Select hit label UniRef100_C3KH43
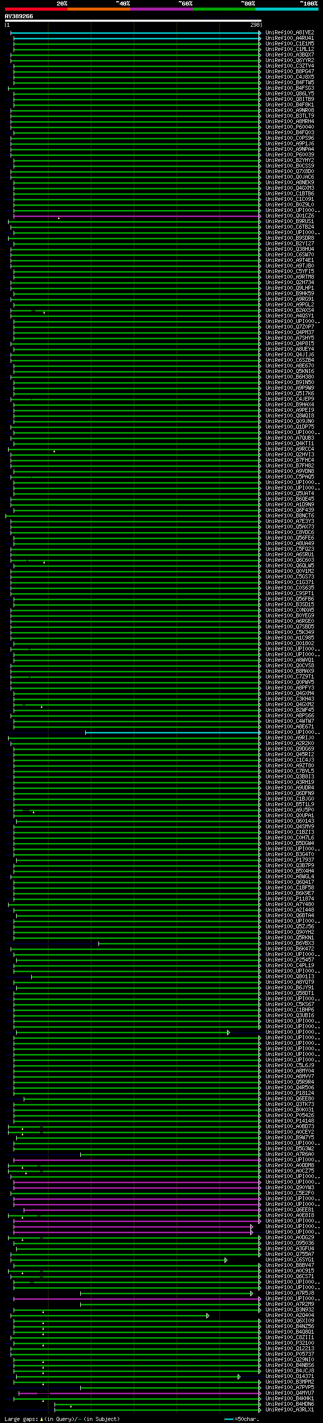Screen dimensions: 323x1423 pos(290,699)
